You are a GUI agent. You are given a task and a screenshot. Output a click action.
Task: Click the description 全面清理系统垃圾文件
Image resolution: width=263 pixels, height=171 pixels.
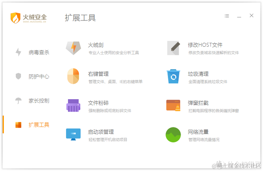[208, 82]
